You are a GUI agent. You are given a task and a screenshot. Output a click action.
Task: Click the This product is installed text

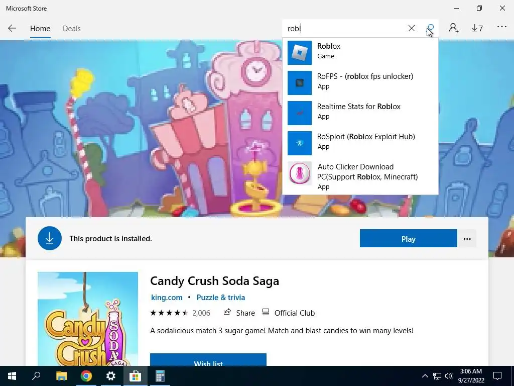coord(110,239)
